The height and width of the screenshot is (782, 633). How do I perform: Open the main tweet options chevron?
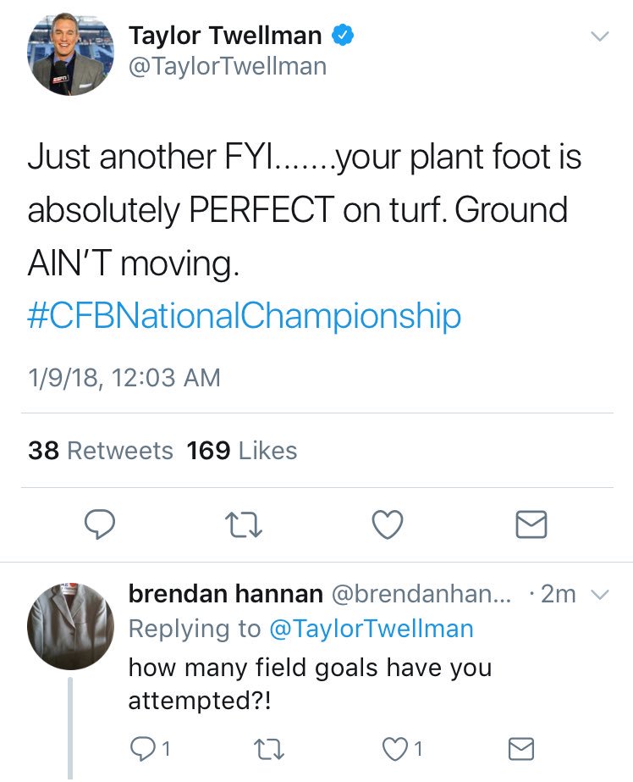[x=599, y=36]
